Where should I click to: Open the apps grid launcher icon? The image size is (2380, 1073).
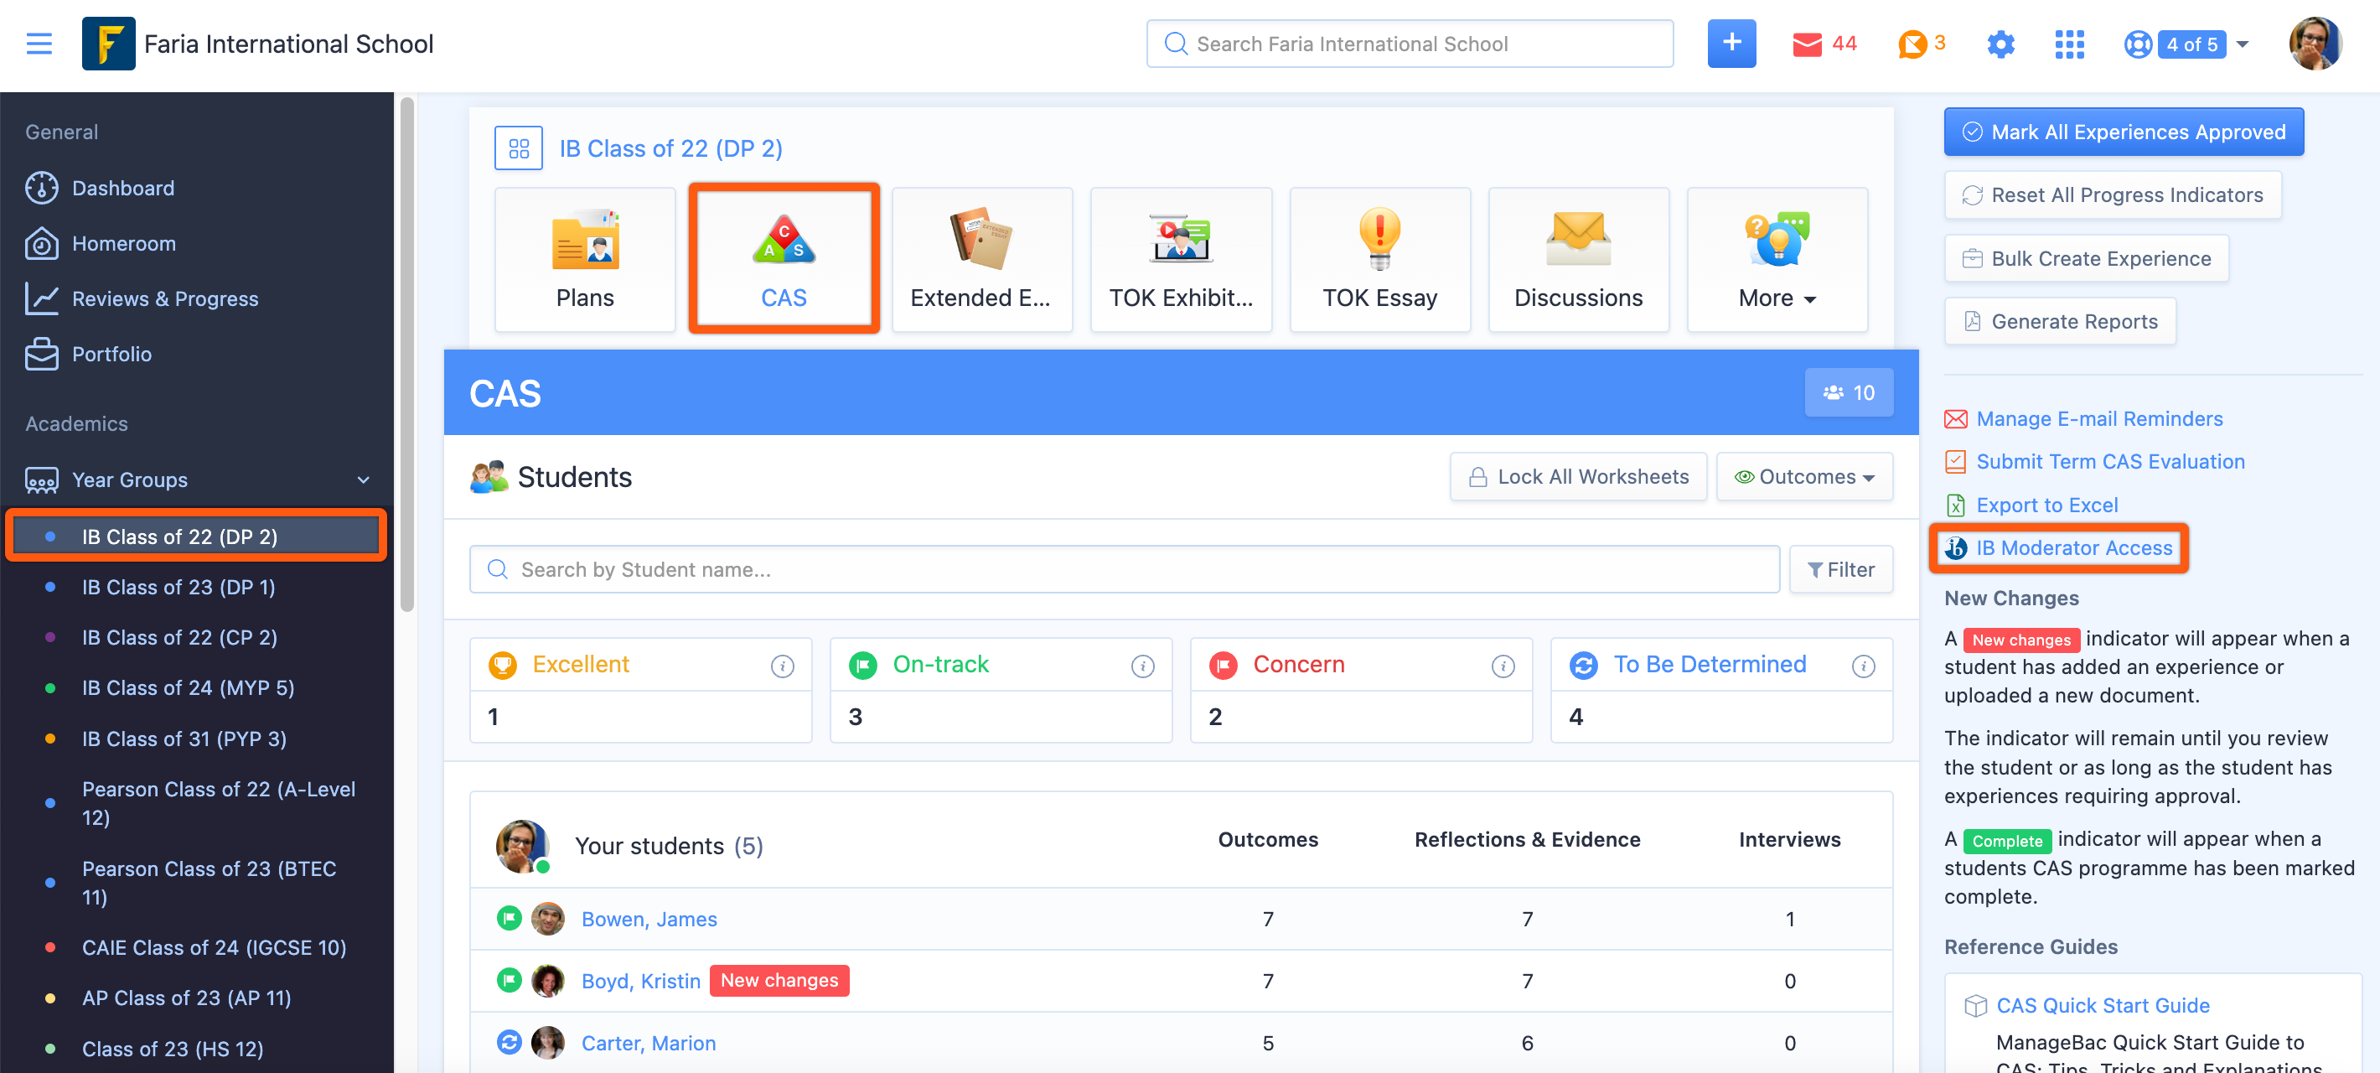[x=2068, y=44]
